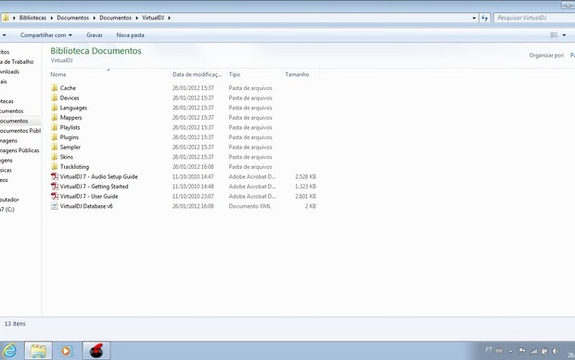Viewport: 575px width, 360px height.
Task: Select the Languages folder icon
Action: point(54,108)
